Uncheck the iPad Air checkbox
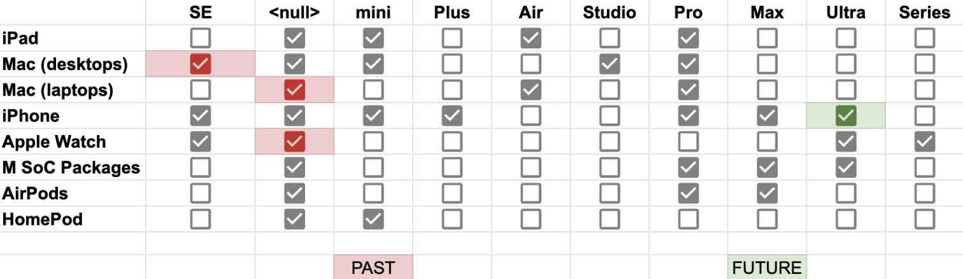963x279 pixels. (x=531, y=39)
